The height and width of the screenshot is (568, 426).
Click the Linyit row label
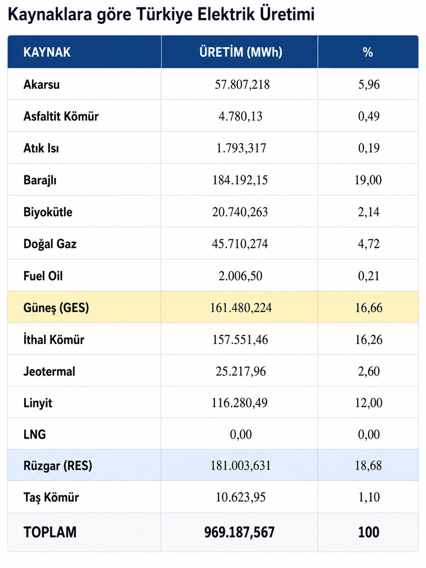click(38, 403)
